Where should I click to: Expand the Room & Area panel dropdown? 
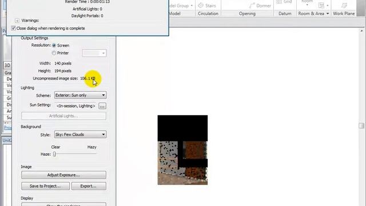click(328, 14)
